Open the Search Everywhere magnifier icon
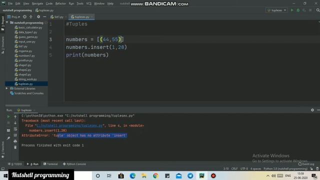The width and height of the screenshot is (320, 180). click(x=318, y=10)
